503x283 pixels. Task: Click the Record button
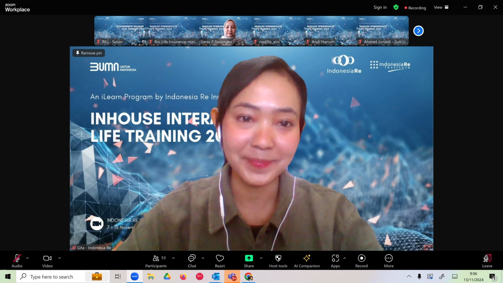[362, 261]
